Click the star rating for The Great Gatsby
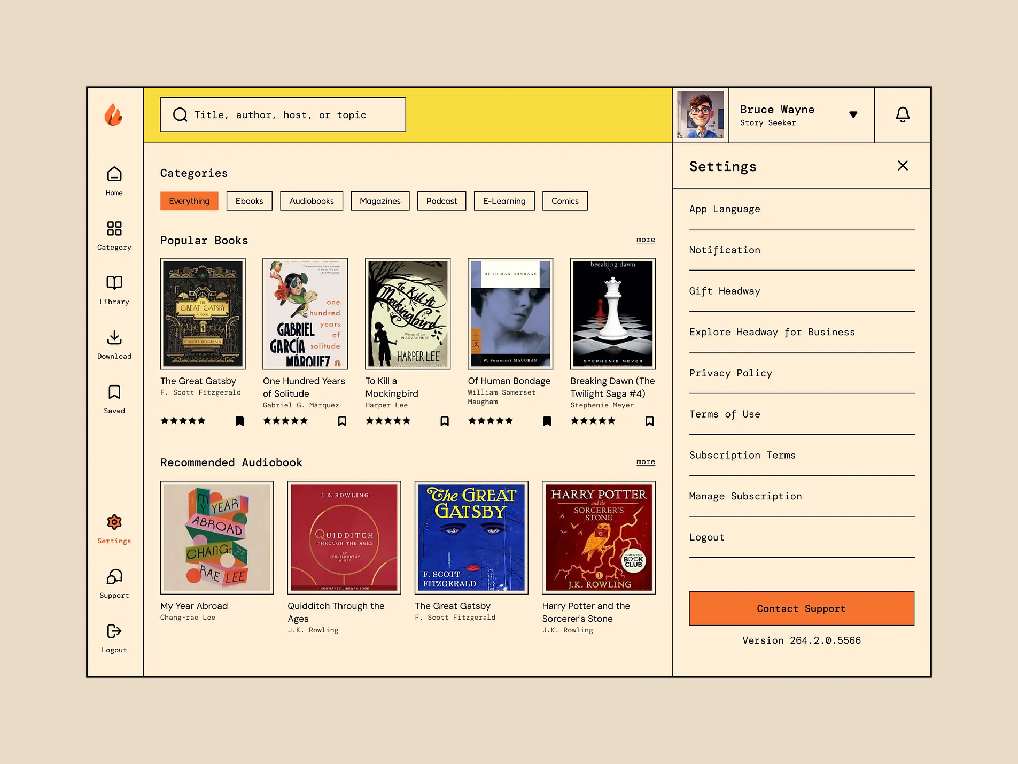Viewport: 1018px width, 764px height. point(183,421)
